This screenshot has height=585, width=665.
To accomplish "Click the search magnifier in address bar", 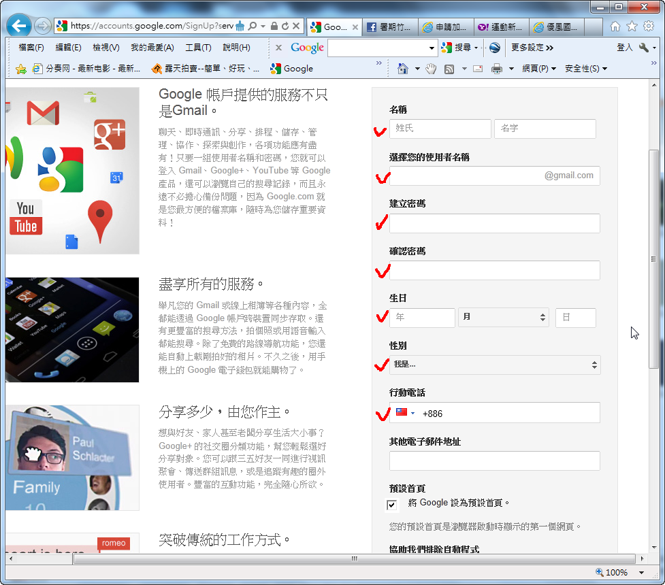I will click(253, 27).
